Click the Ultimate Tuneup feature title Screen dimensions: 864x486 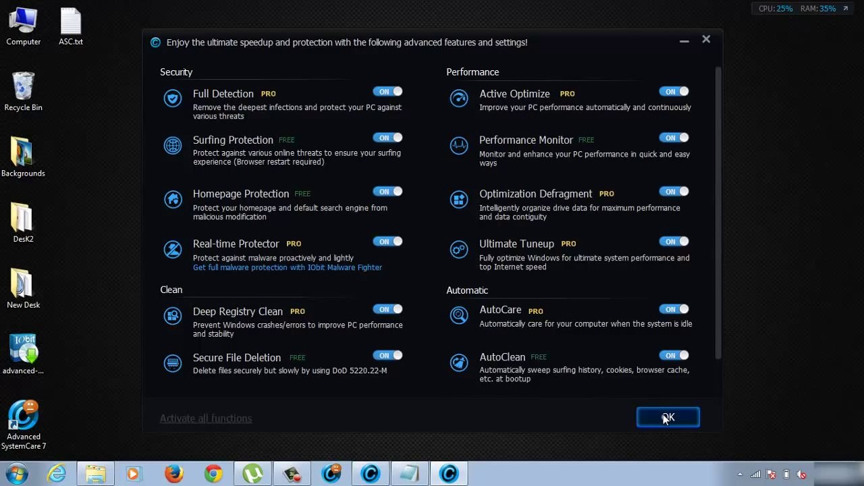[516, 244]
